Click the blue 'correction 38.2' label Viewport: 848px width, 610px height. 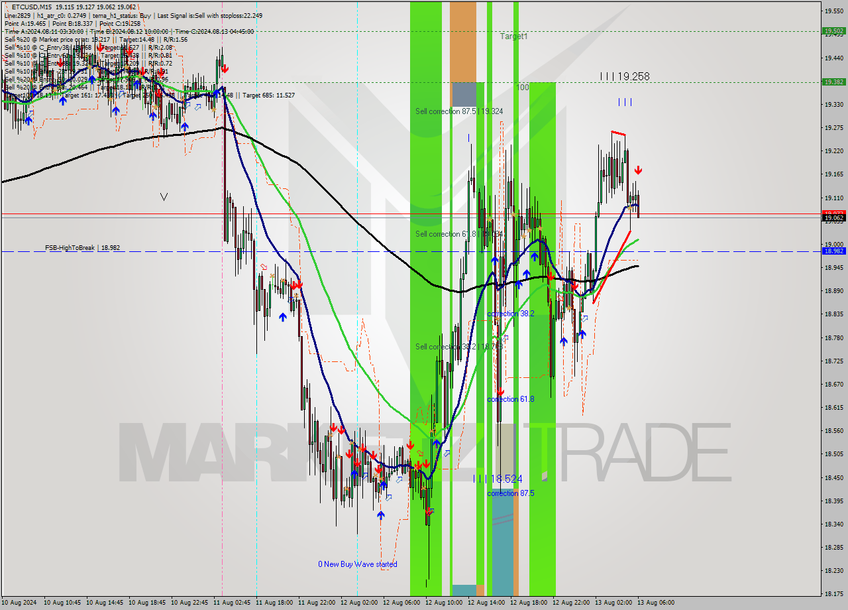(511, 314)
